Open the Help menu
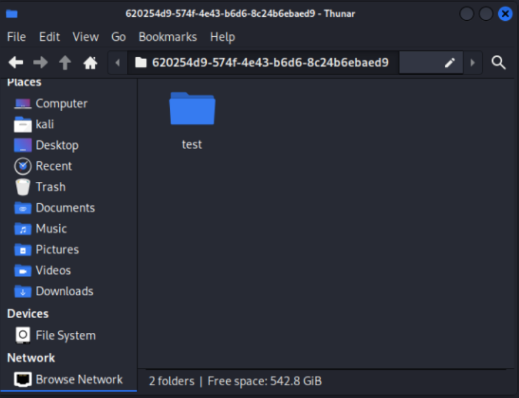 [222, 37]
